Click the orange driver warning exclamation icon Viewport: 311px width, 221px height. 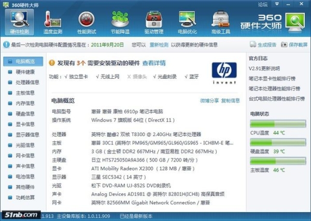(52, 63)
